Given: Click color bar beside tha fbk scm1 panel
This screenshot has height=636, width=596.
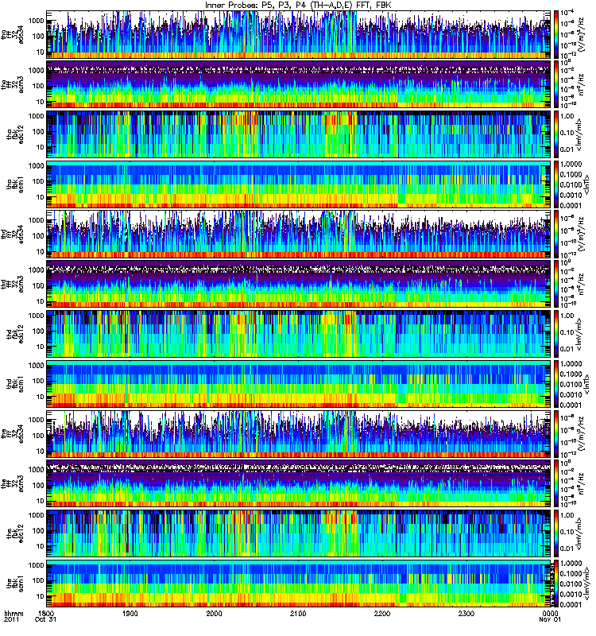Looking at the screenshot, I should coord(555,184).
